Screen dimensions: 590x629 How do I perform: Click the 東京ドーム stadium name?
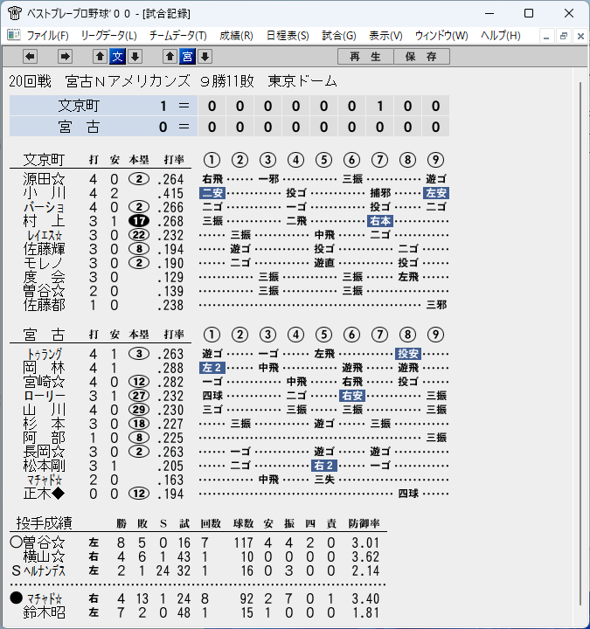point(302,81)
